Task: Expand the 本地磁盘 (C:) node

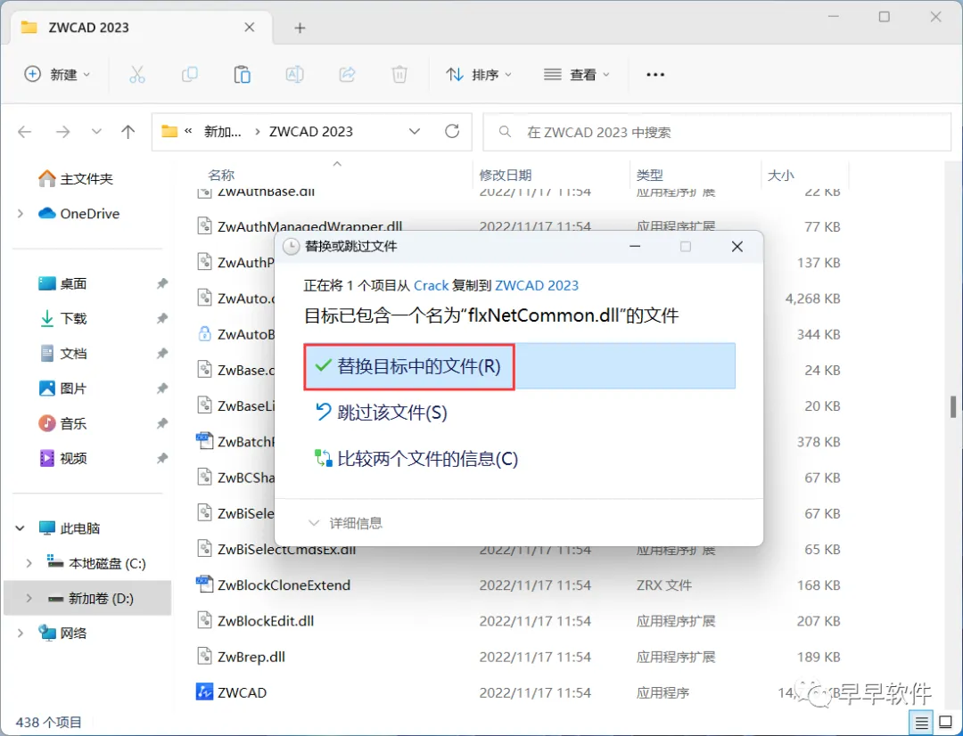Action: (x=29, y=563)
